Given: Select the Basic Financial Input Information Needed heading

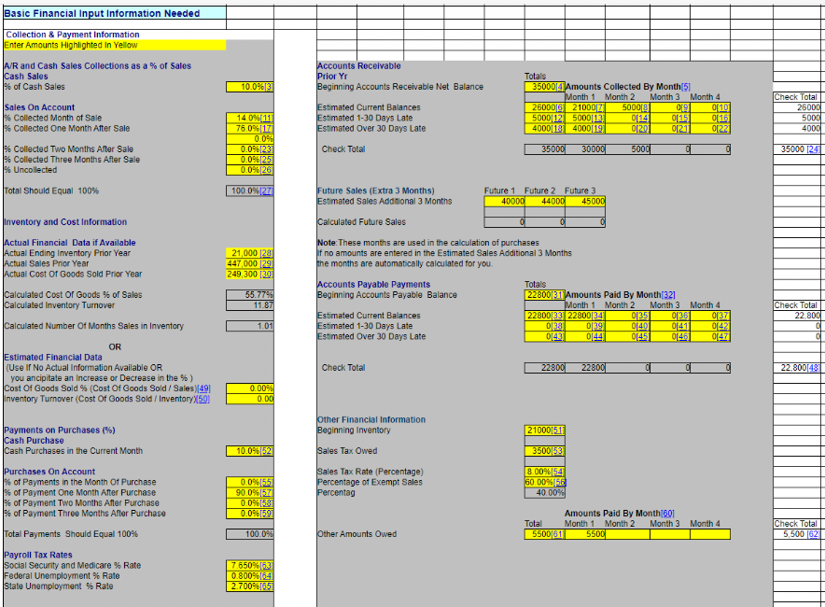Looking at the screenshot, I should pos(102,14).
